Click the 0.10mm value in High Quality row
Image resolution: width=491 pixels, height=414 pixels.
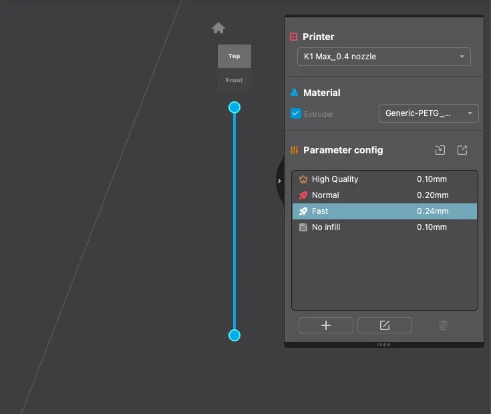432,179
